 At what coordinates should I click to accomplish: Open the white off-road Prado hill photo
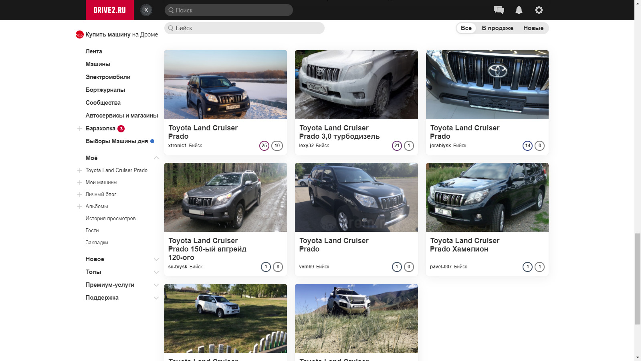[356, 318]
